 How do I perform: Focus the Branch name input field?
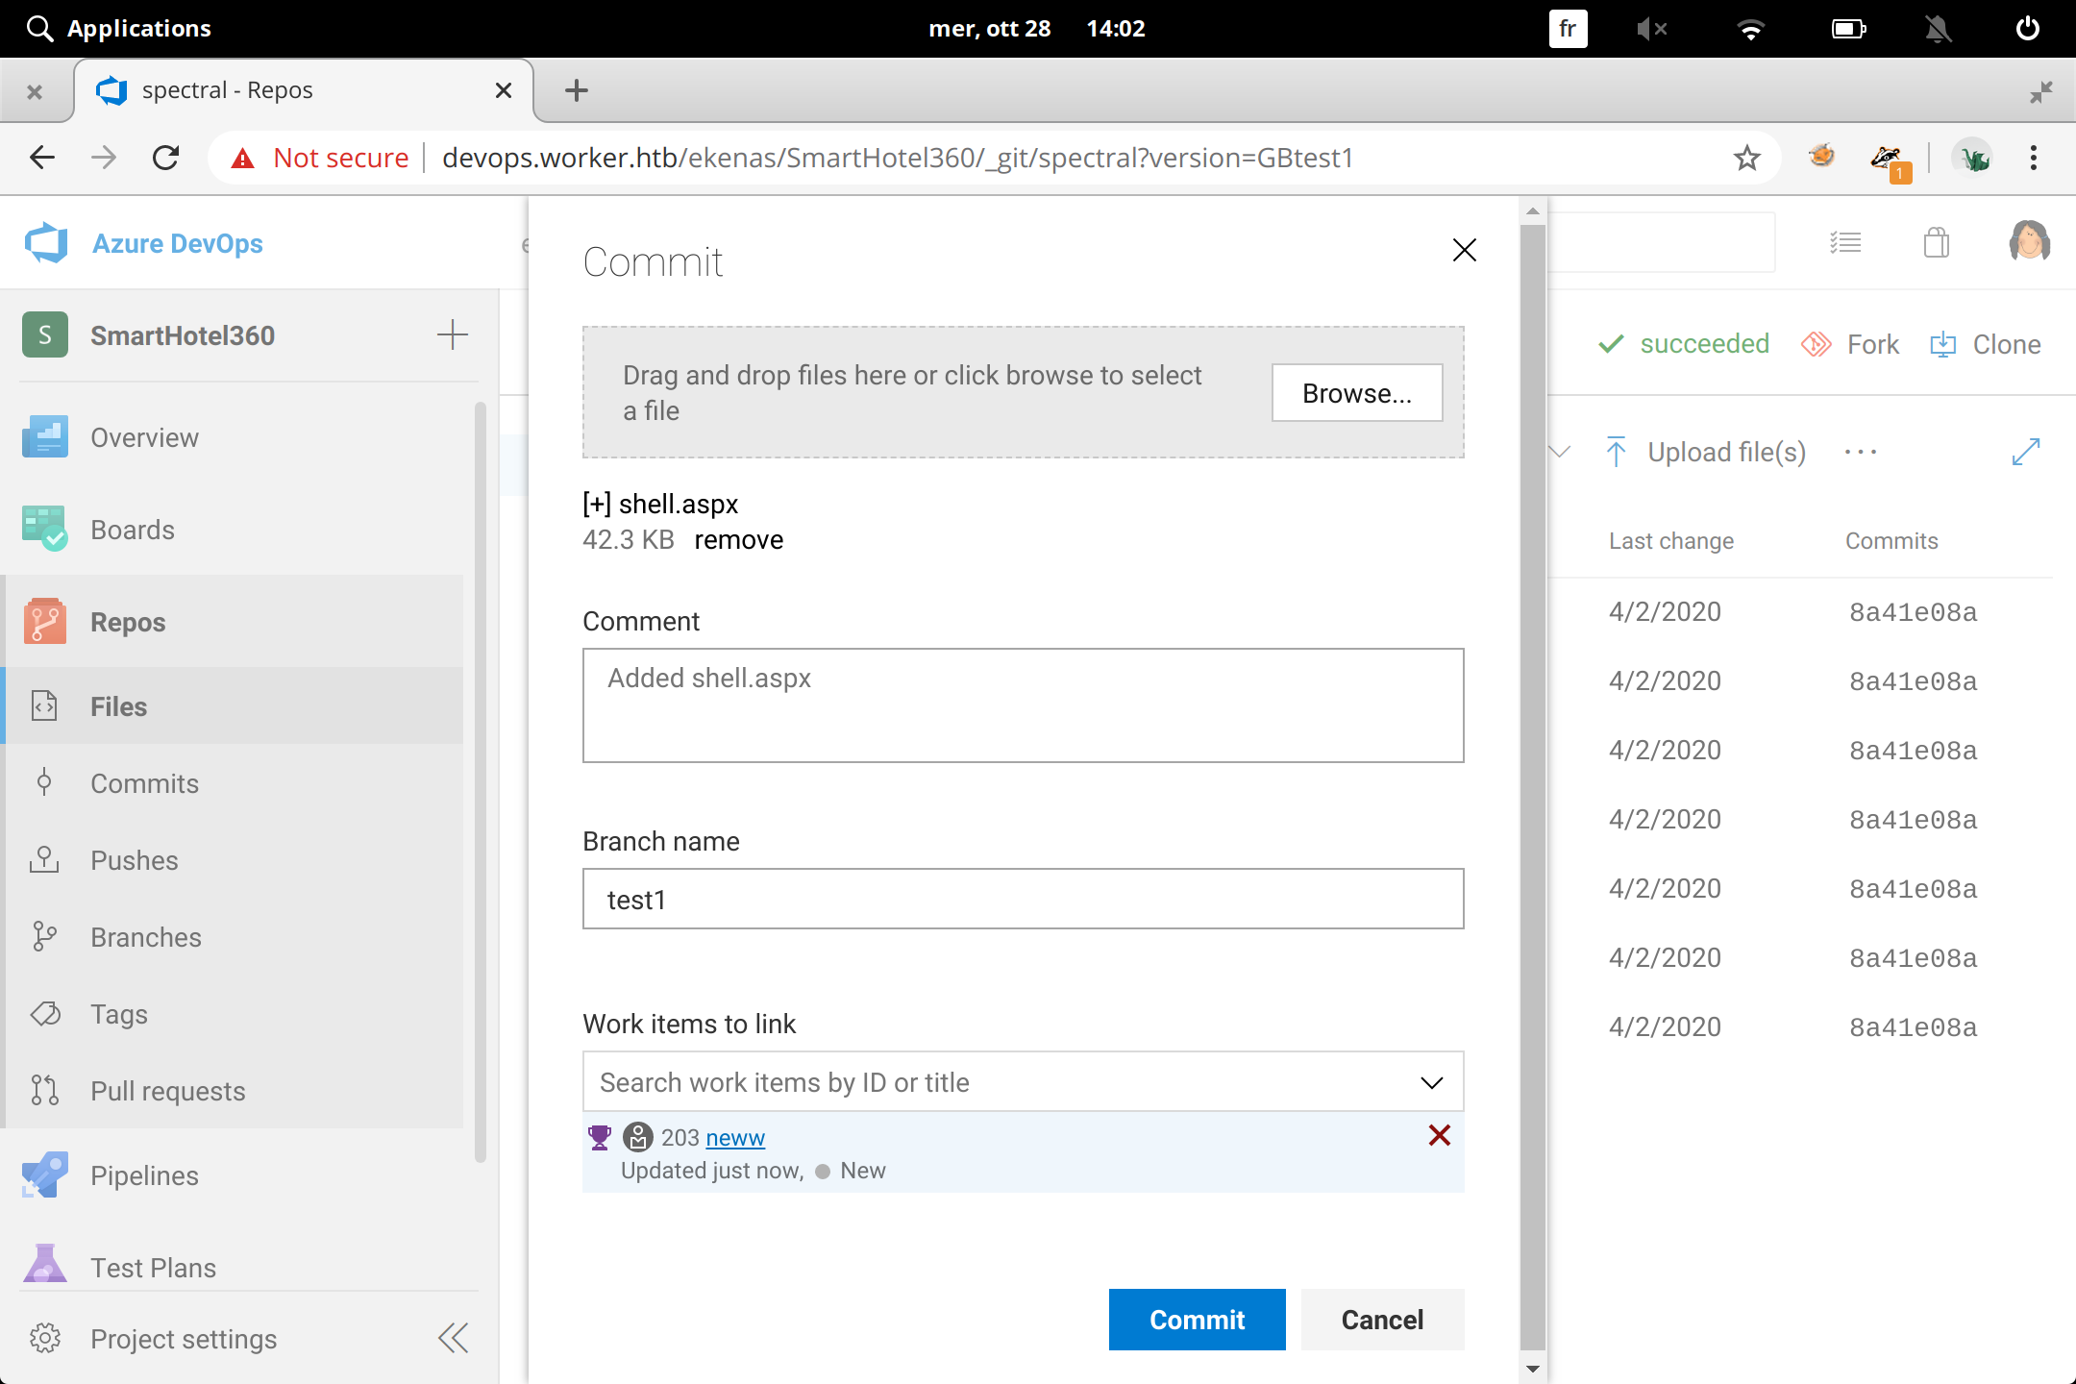point(1023,900)
